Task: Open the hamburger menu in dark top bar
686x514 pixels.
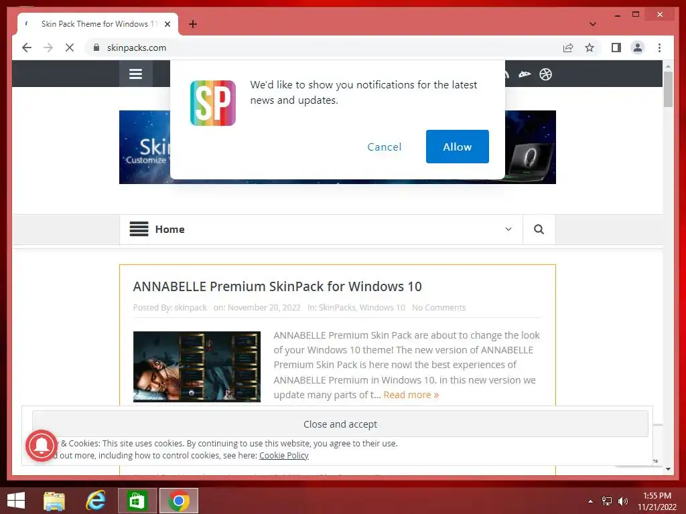Action: pyautogui.click(x=135, y=74)
